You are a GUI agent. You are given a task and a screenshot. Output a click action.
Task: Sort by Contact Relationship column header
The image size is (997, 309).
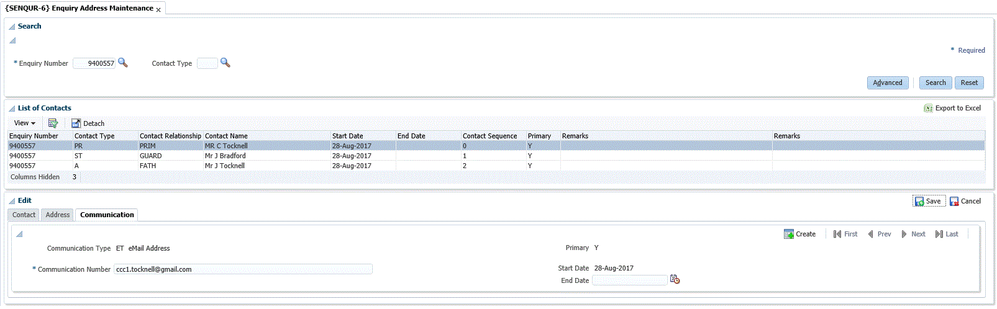pos(170,136)
